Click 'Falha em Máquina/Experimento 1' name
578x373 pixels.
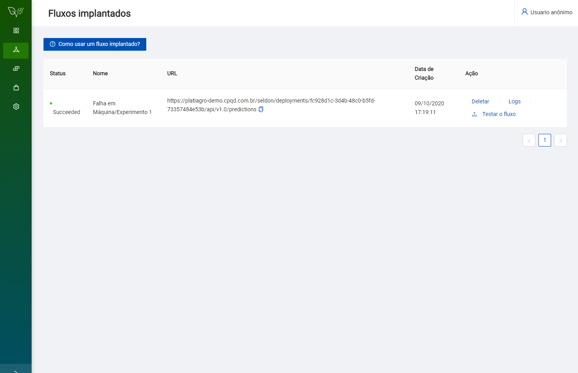point(122,108)
